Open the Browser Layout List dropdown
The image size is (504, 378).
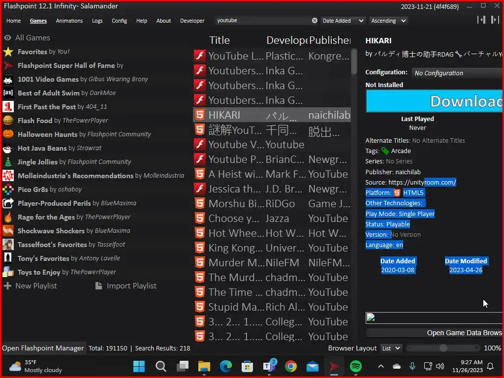(x=391, y=348)
